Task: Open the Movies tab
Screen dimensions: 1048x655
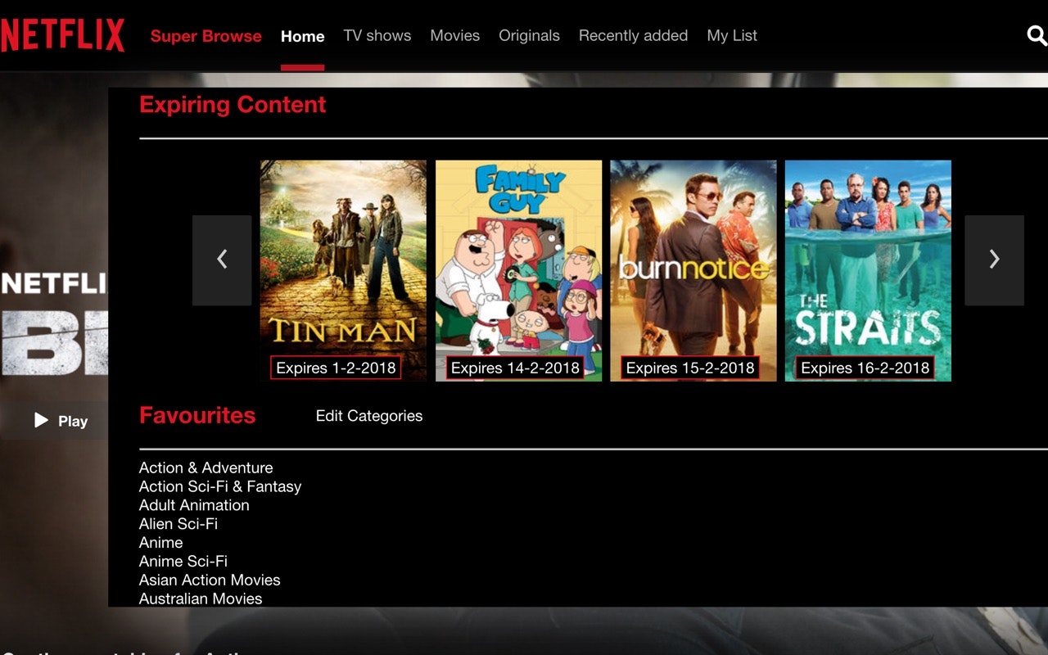Action: click(x=454, y=35)
